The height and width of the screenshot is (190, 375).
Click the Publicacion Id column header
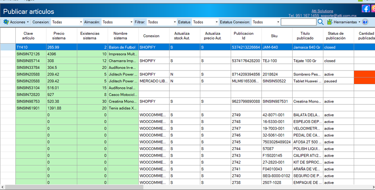(x=246, y=36)
